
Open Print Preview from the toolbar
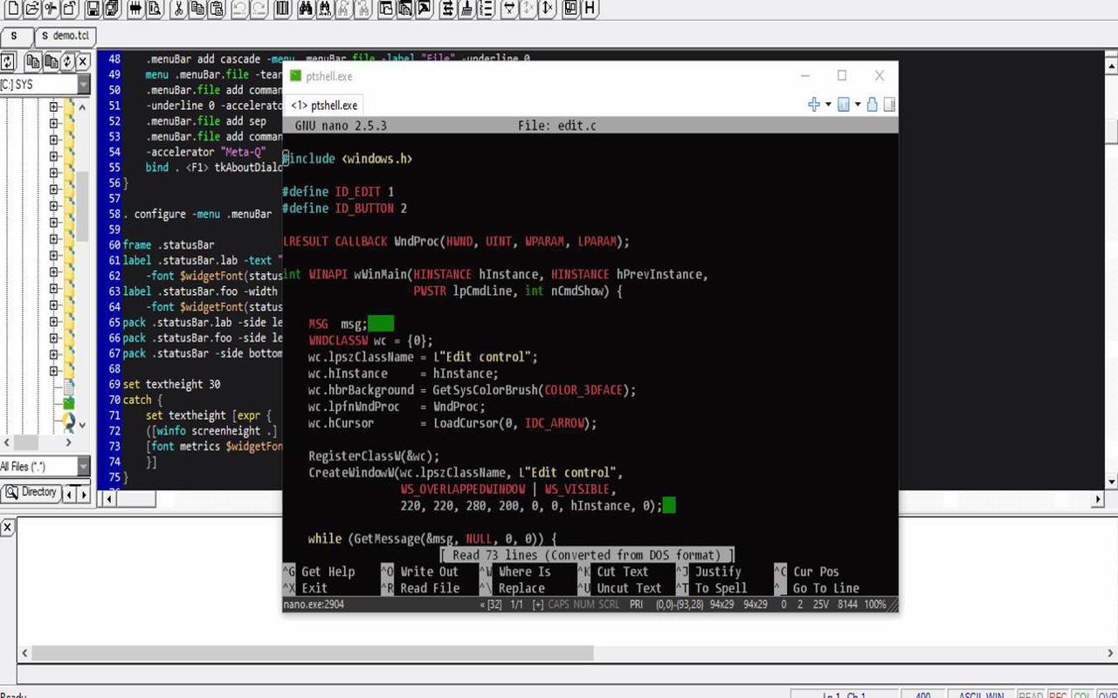[x=154, y=10]
